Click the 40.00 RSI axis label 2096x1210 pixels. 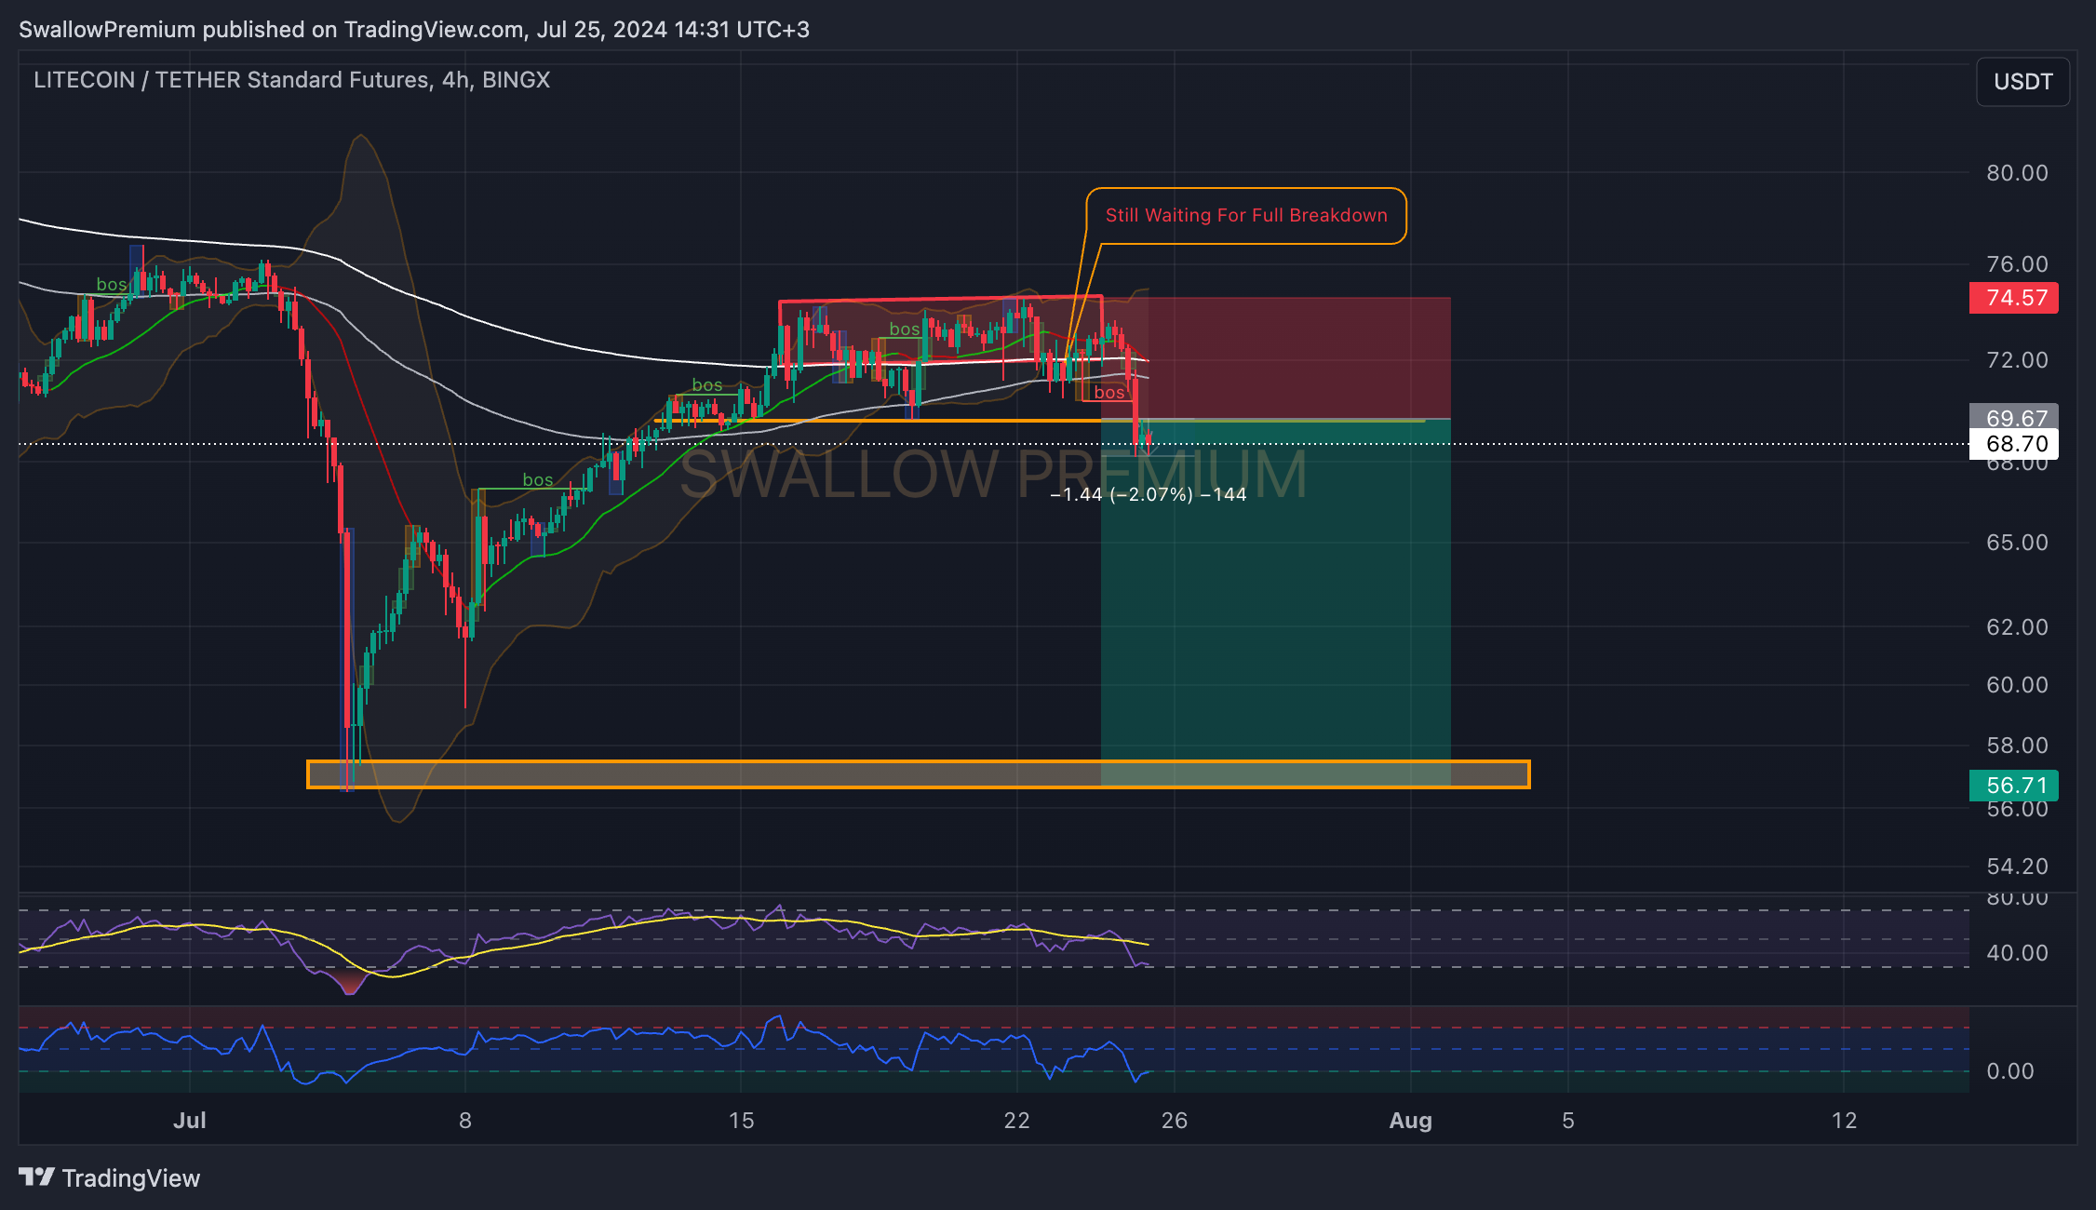pyautogui.click(x=2017, y=953)
